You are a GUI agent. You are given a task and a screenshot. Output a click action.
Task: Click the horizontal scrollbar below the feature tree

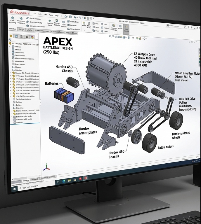pyautogui.click(x=26, y=178)
